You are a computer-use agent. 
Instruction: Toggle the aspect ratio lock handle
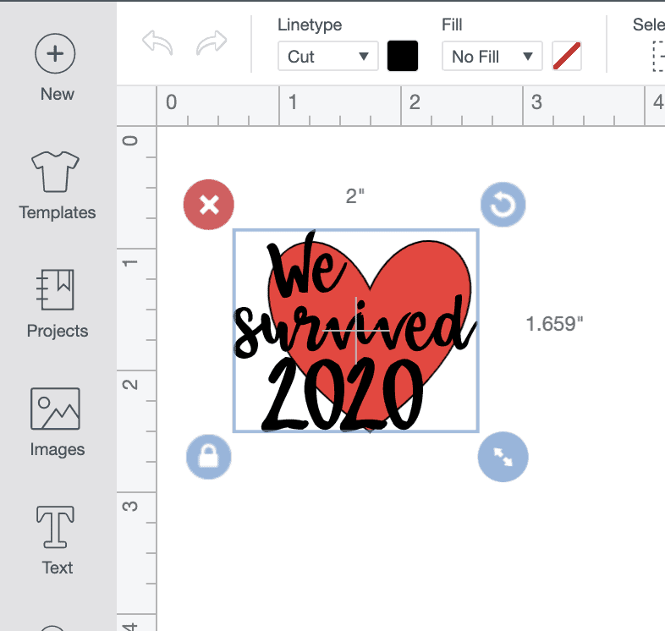tap(208, 457)
